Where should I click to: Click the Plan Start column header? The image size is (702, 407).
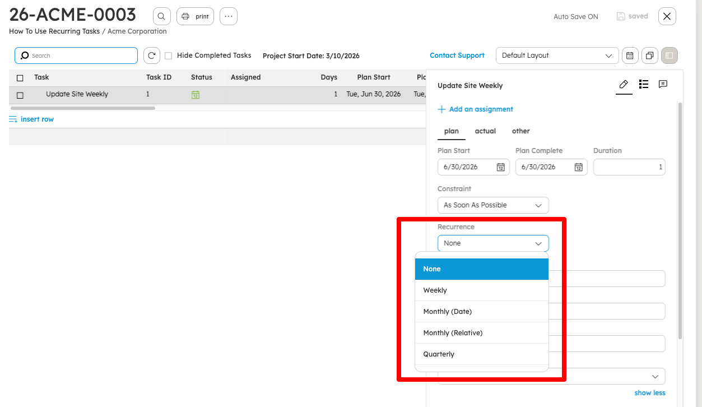pos(374,77)
